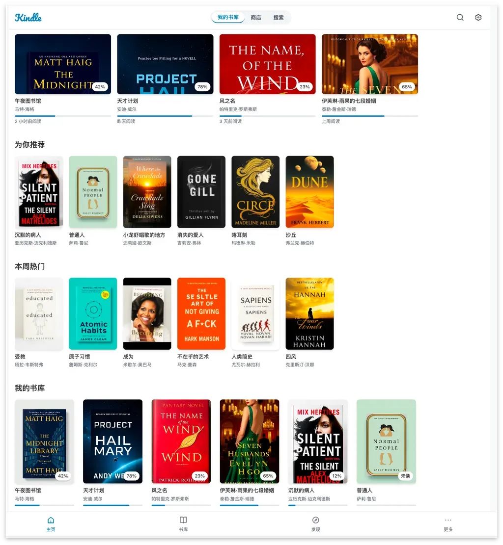503x545 pixels.
Task: Open 发现 compass icon in bottom bar
Action: (x=315, y=524)
